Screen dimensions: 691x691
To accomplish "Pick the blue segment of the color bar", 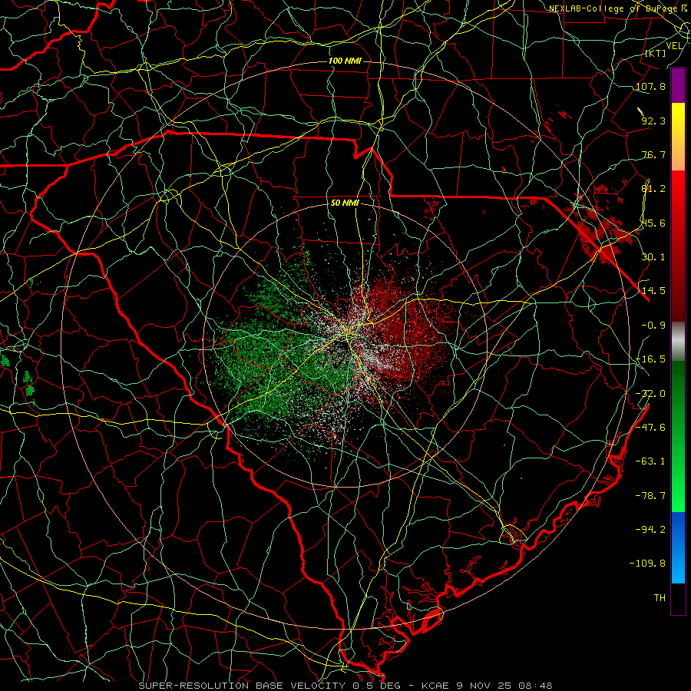I will coord(678,547).
